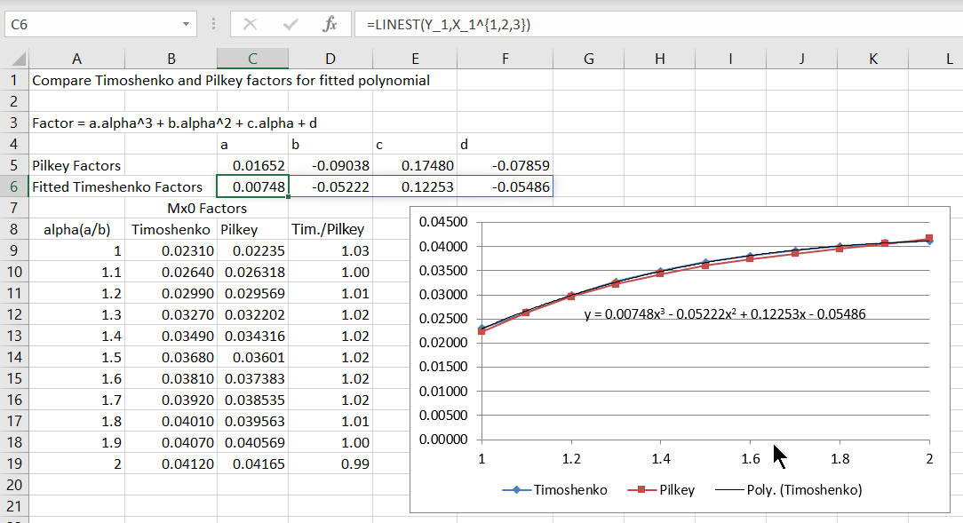
Task: Click the Mx0 Factors header cell
Action: point(209,207)
